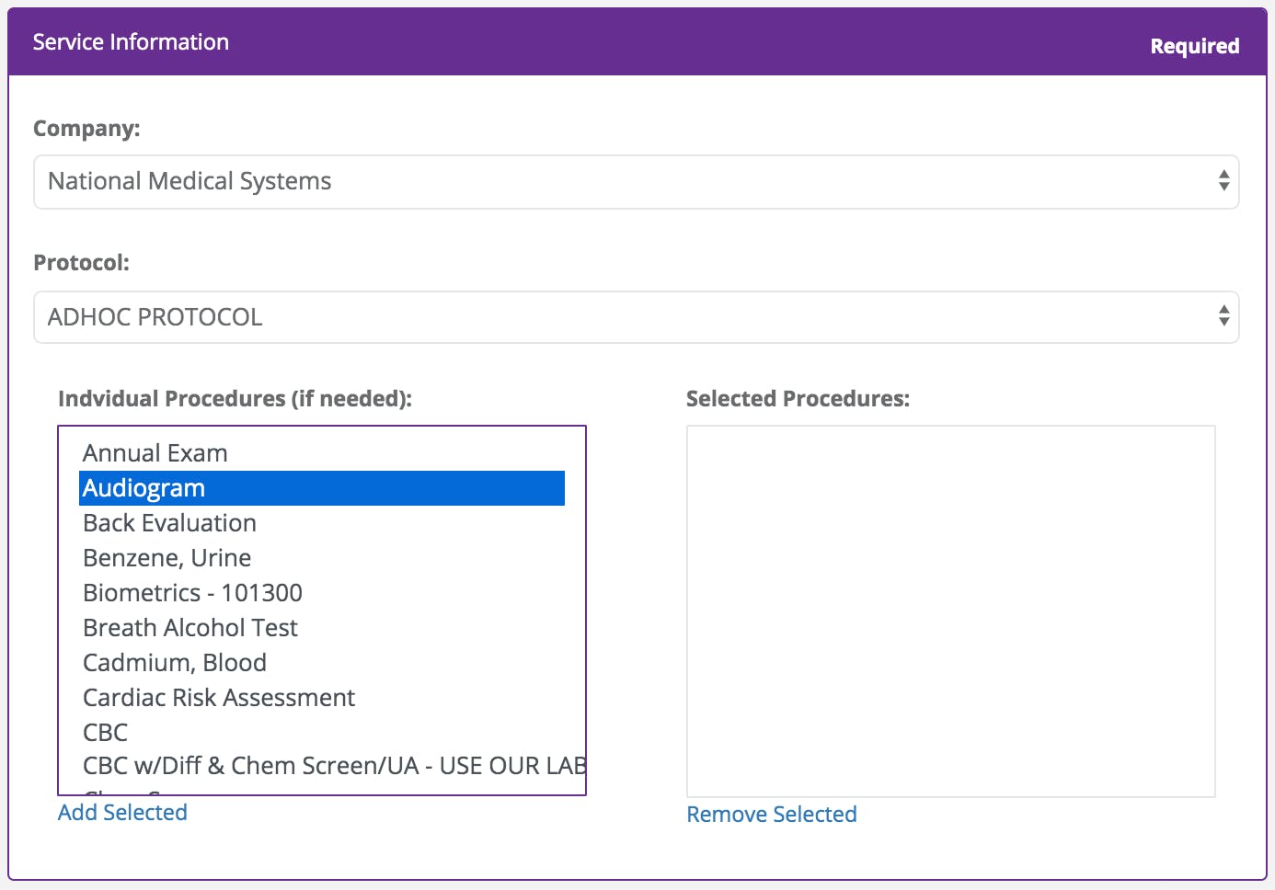Click inside Selected Procedures list box
This screenshot has height=890, width=1275.
(950, 610)
